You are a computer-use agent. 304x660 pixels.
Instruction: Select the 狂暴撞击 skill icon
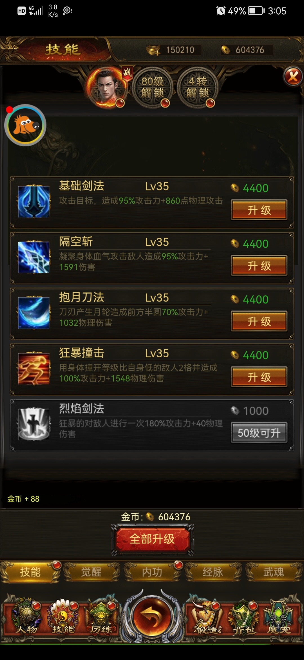pos(34,368)
